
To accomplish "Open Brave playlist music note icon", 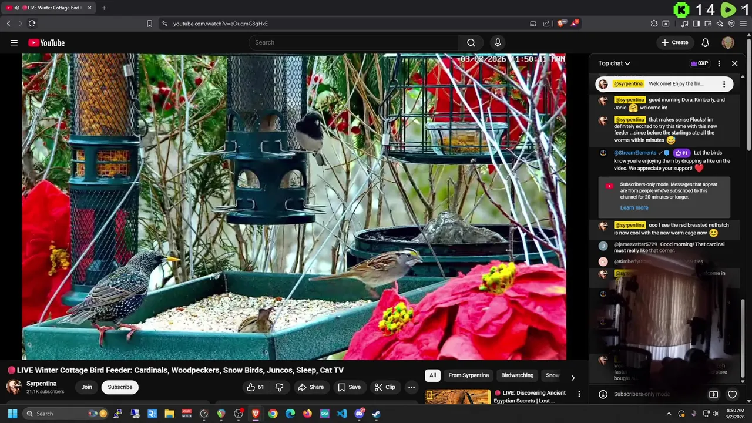I will click(x=685, y=23).
